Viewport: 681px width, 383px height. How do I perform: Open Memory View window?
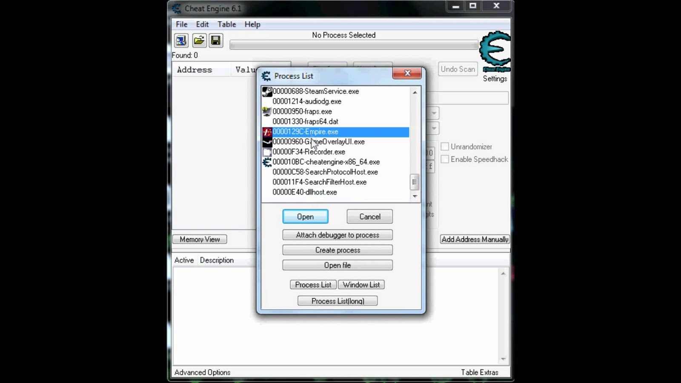point(200,239)
